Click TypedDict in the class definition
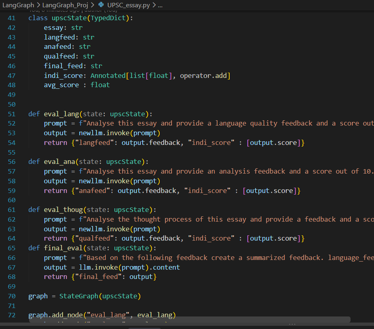This screenshot has height=329, width=374. coord(108,18)
